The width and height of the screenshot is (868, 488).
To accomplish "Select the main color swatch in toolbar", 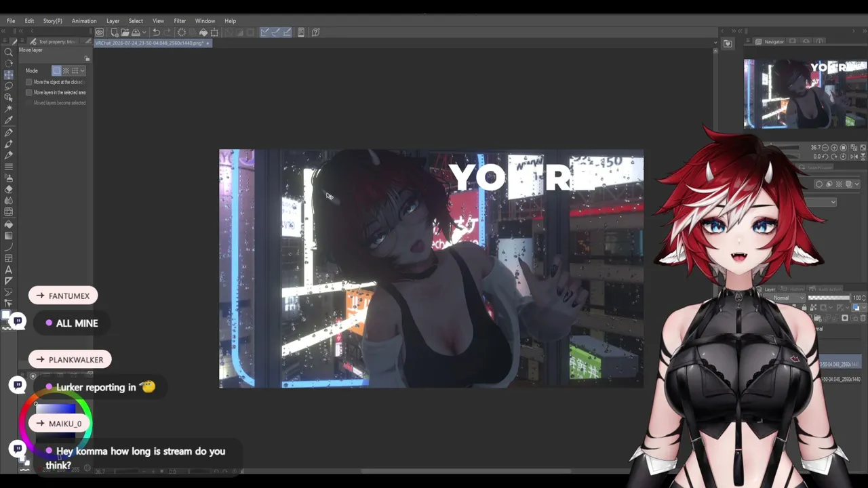I will 6,314.
